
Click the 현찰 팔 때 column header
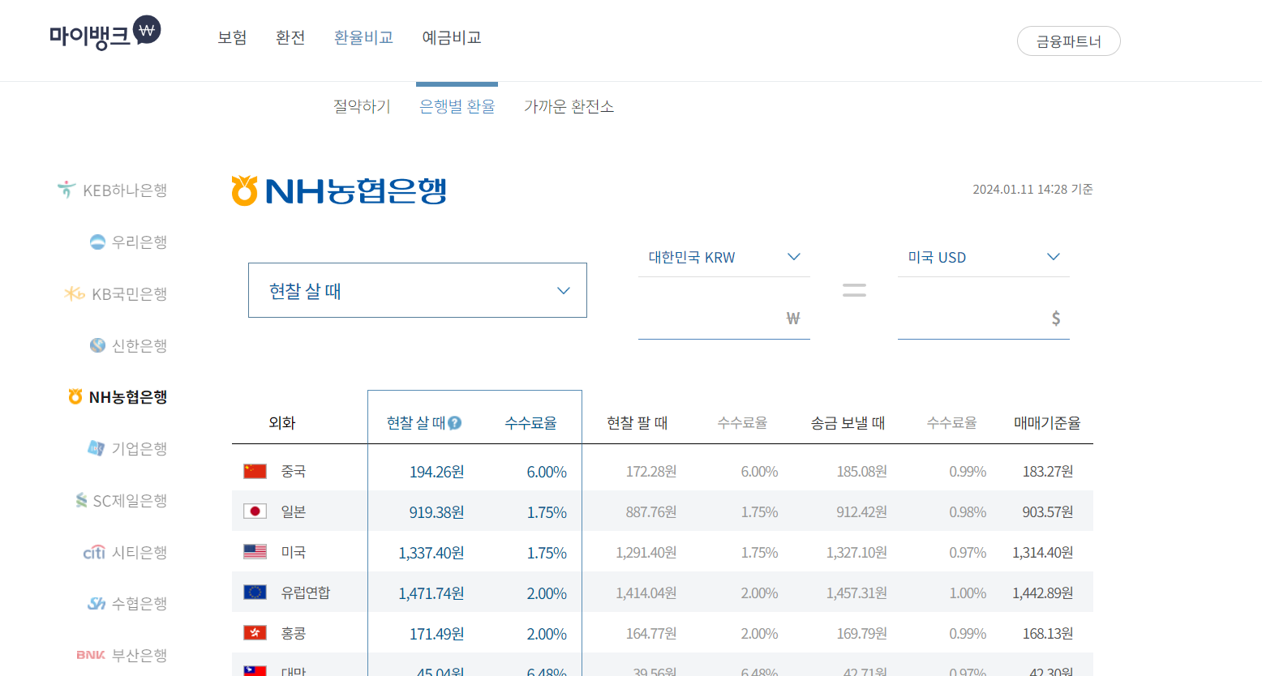click(x=637, y=423)
